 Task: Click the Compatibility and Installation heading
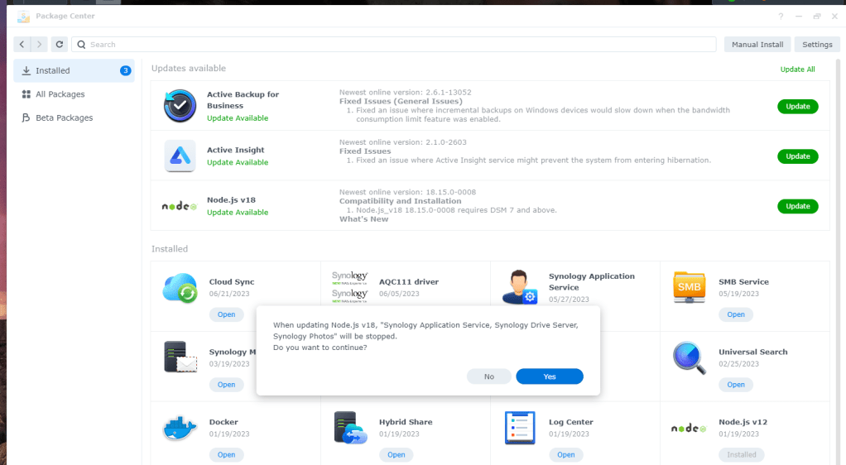pyautogui.click(x=400, y=201)
